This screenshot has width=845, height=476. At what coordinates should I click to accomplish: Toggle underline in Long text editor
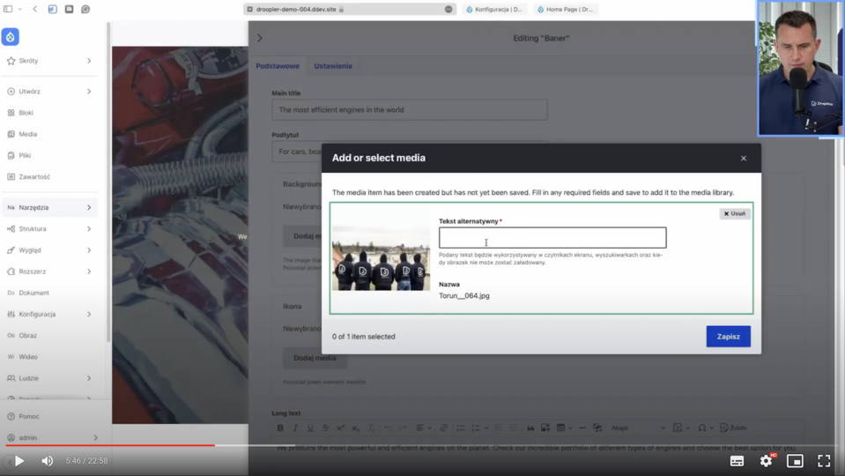tap(310, 428)
